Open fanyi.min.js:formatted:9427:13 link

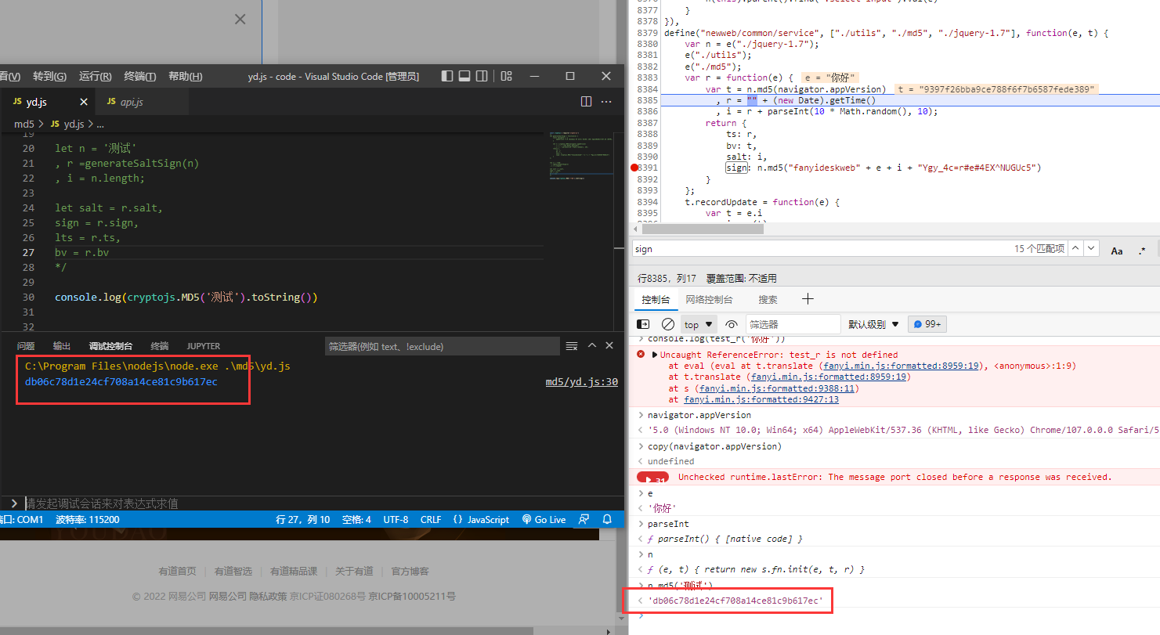point(761,399)
